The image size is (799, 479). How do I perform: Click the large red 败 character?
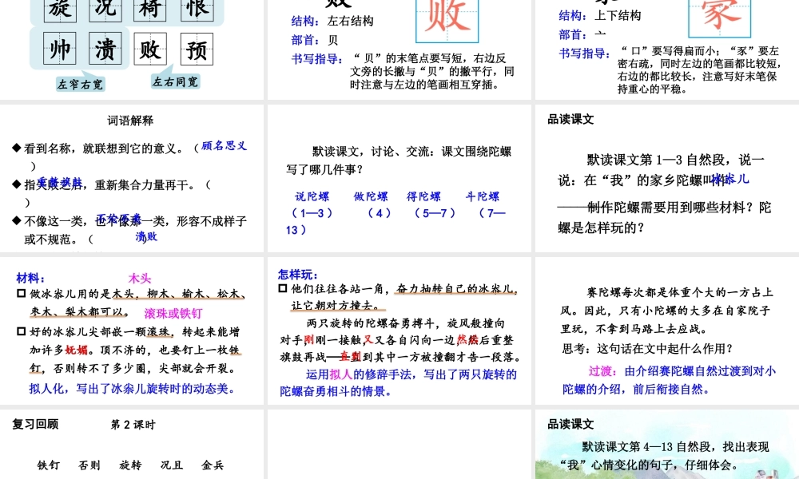pyautogui.click(x=447, y=16)
